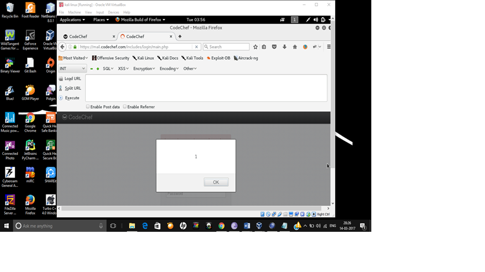Screen dimensions: 485x272
Task: Expand HackBar XSS menu
Action: click(123, 69)
